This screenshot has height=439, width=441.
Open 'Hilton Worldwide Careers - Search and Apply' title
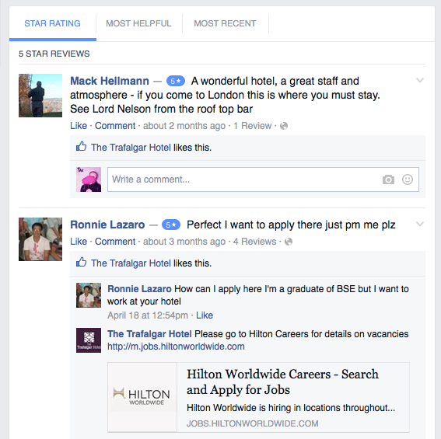[282, 382]
